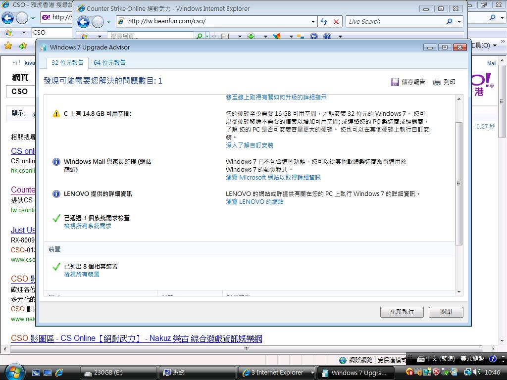This screenshot has width=507, height=380.
Task: Save the report with the floppy disk icon
Action: click(x=408, y=82)
